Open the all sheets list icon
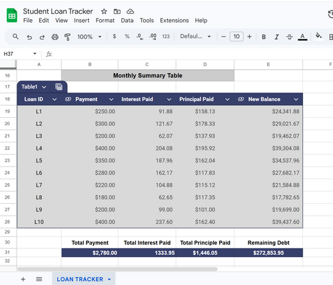This screenshot has width=333, height=285. click(39, 279)
